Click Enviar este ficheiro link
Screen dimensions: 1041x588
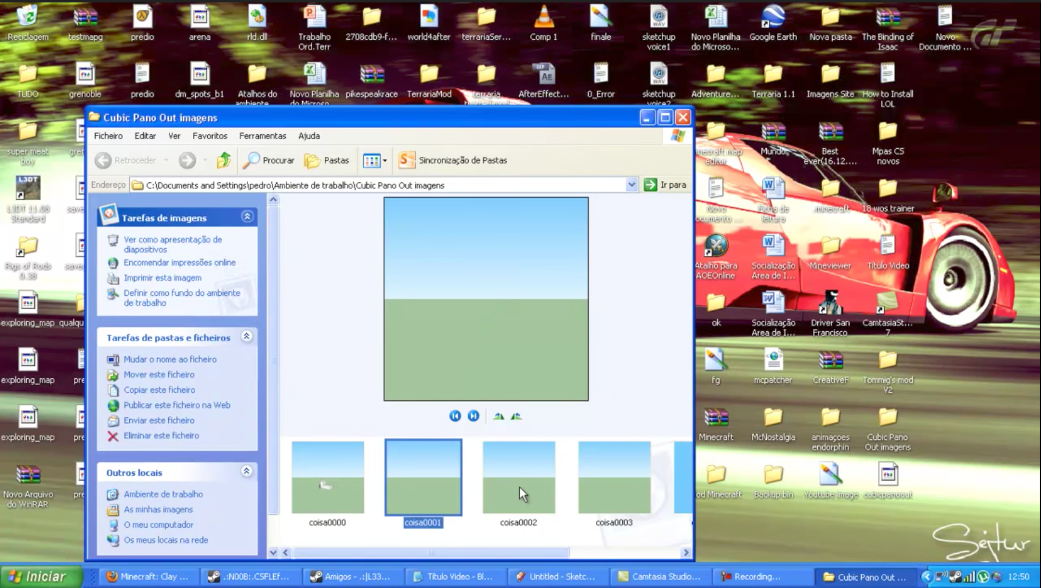pos(159,421)
